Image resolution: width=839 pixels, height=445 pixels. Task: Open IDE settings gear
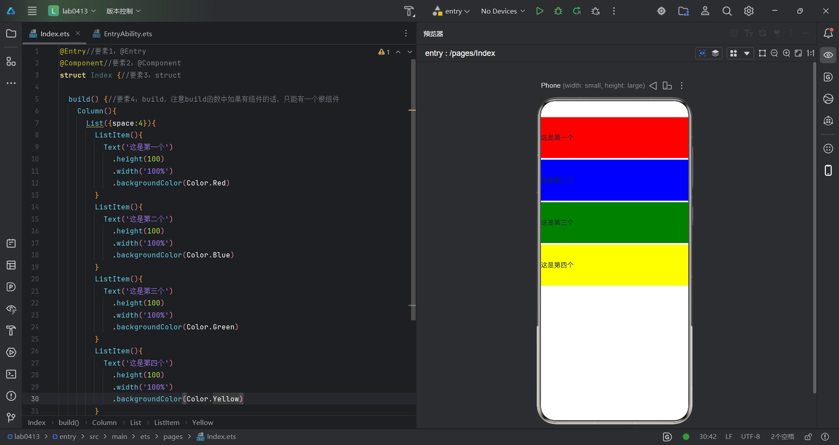click(749, 11)
